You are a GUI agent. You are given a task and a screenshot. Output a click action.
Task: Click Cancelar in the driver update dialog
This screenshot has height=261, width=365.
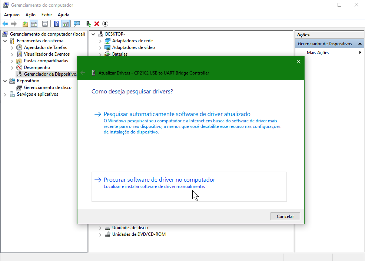pos(285,216)
